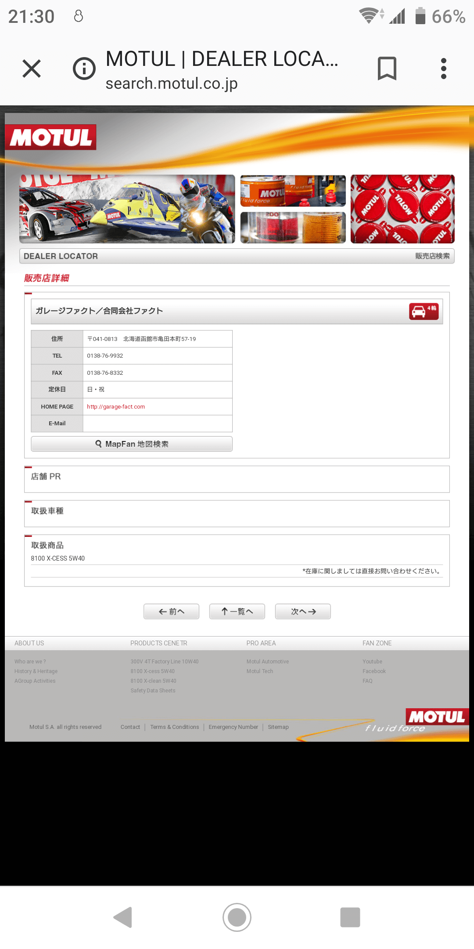Open the Youtube footer link
Image resolution: width=474 pixels, height=949 pixels.
(372, 662)
